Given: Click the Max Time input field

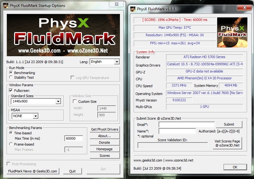Looking at the screenshot, I should click(73, 138).
